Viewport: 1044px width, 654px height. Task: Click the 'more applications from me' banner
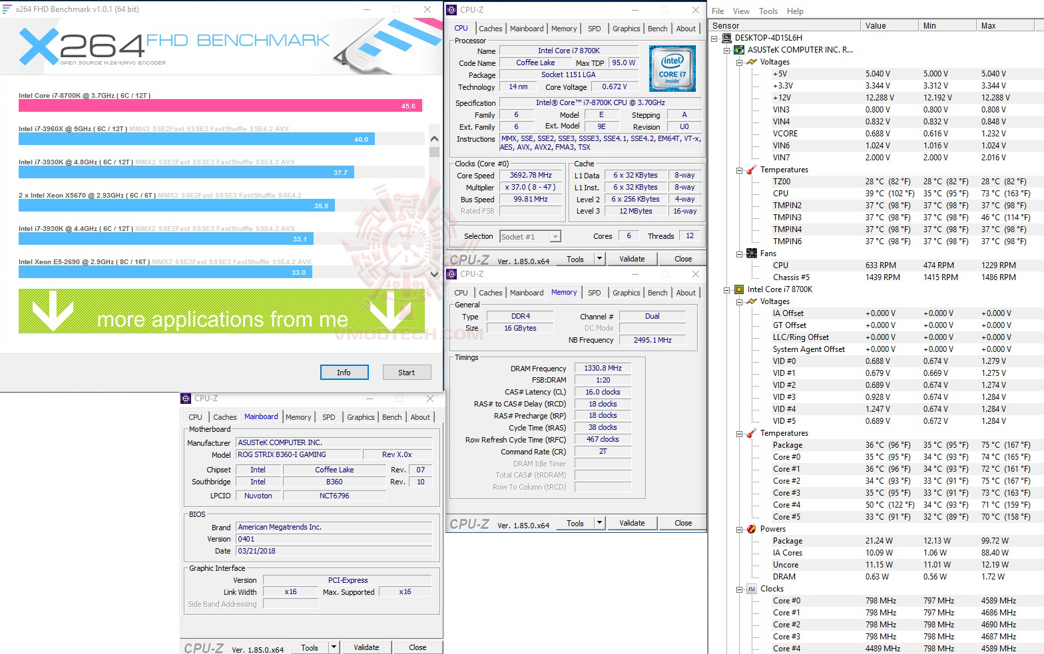click(x=222, y=311)
